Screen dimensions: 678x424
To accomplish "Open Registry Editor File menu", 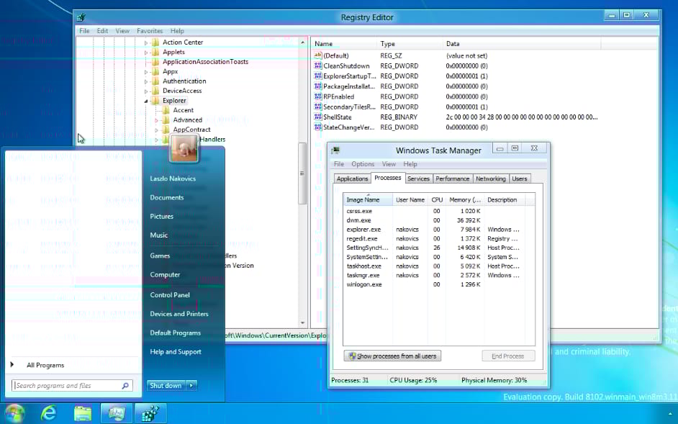I will click(x=84, y=31).
